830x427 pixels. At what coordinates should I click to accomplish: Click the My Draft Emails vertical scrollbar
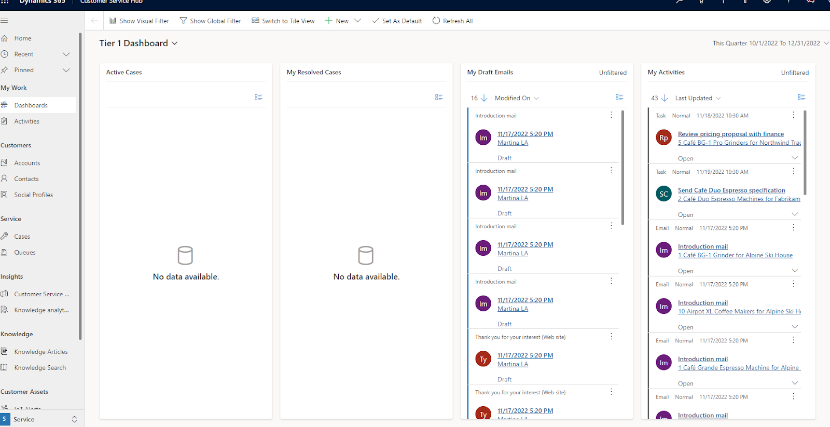pos(622,167)
